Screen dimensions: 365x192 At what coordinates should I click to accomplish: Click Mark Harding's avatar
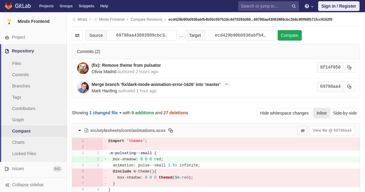click(83, 87)
